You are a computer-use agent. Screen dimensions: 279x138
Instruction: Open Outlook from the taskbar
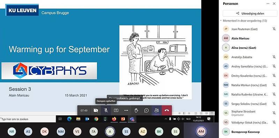pos(87,119)
